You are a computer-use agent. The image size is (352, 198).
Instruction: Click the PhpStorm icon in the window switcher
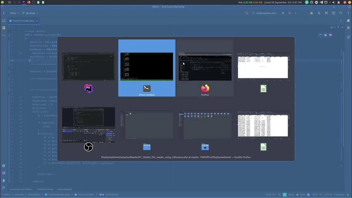coord(88,89)
